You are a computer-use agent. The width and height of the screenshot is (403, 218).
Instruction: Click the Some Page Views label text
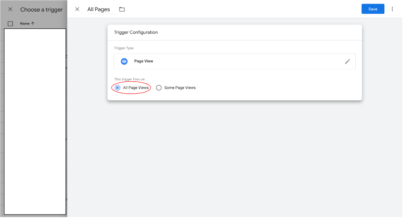(180, 88)
